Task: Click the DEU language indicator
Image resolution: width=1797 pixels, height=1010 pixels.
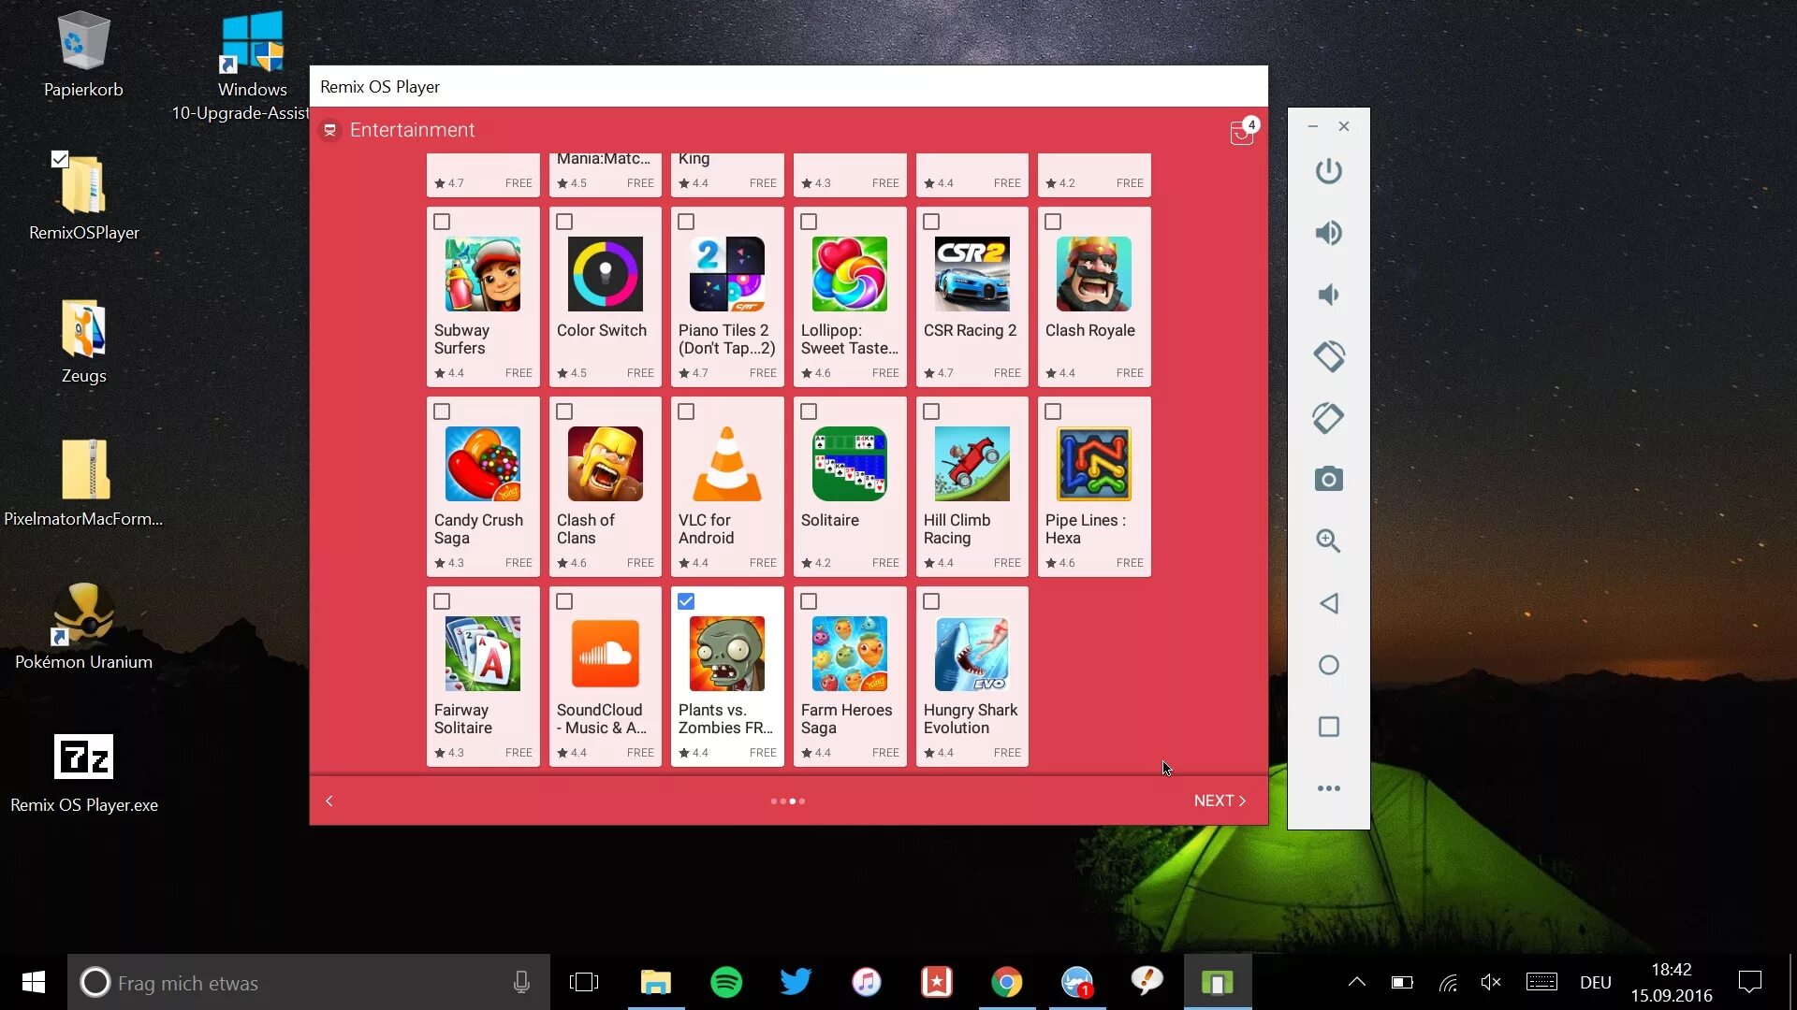Action: [1596, 982]
